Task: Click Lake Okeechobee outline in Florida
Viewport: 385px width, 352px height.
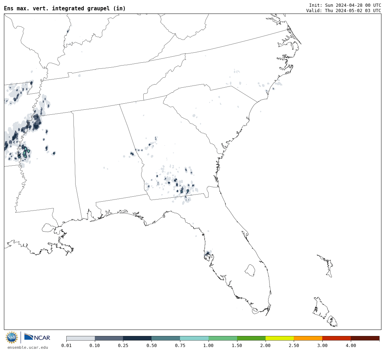Action: coord(250,270)
